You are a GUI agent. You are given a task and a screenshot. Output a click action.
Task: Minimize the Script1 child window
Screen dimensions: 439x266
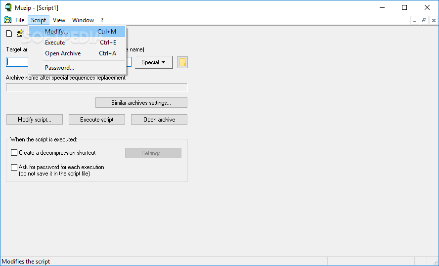414,20
